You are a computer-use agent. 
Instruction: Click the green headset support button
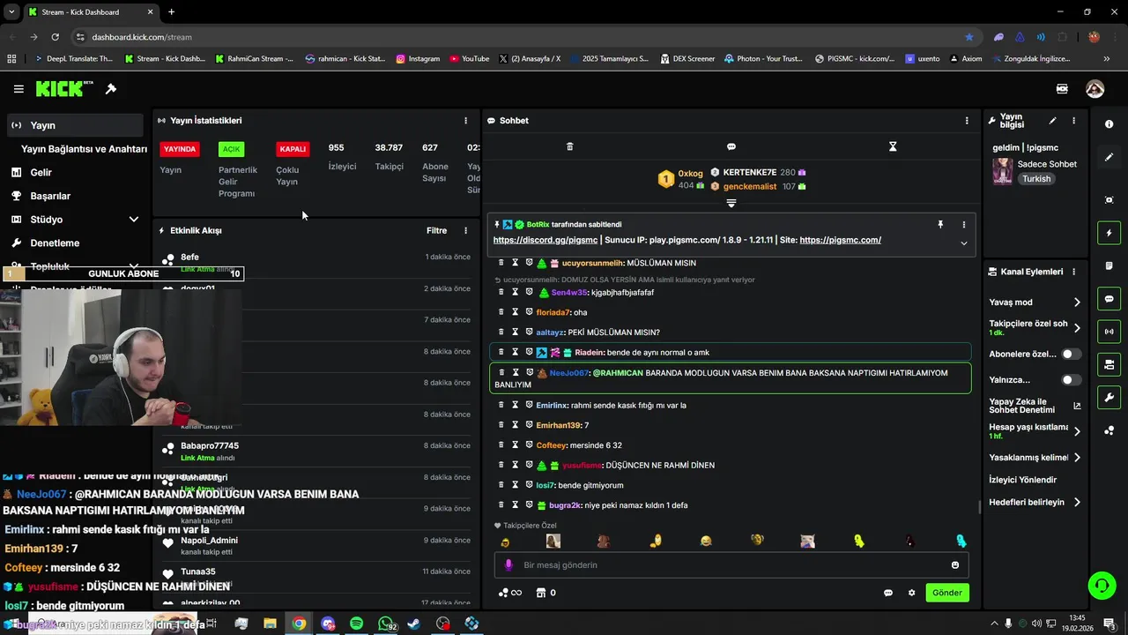point(1101,585)
